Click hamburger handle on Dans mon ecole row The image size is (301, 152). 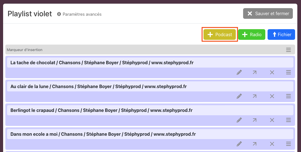click(x=288, y=144)
